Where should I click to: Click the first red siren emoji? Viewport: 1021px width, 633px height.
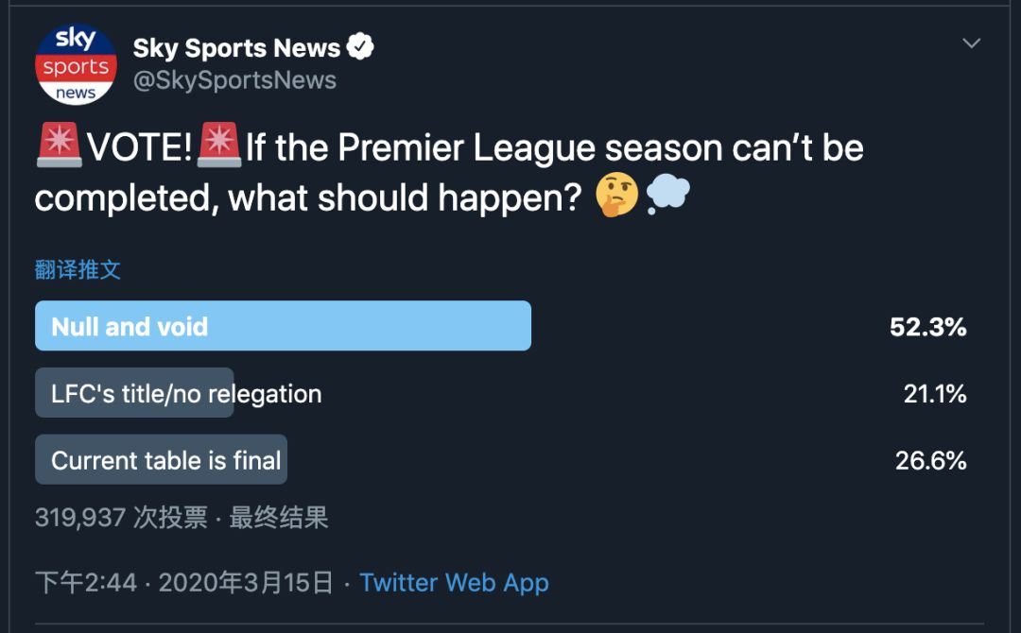pyautogui.click(x=59, y=148)
